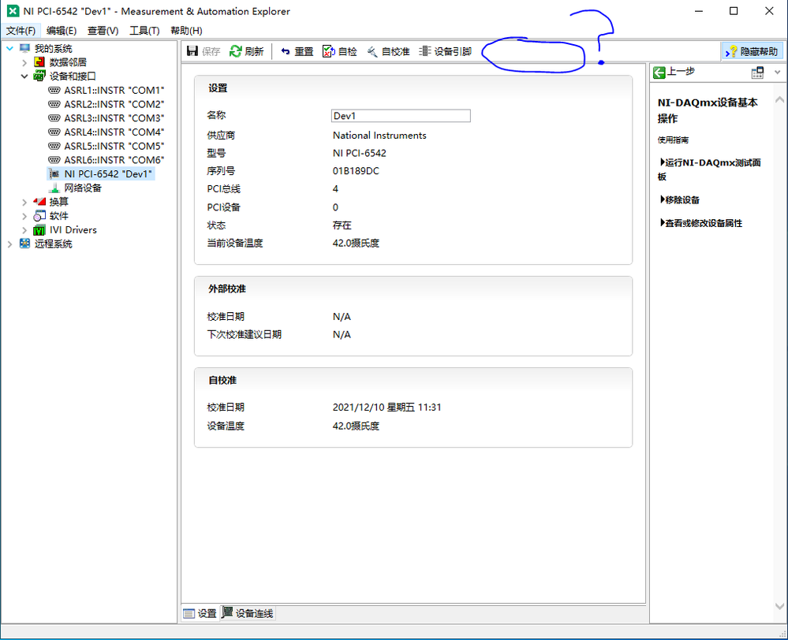Refresh the view with the 刷新 icon

[236, 51]
